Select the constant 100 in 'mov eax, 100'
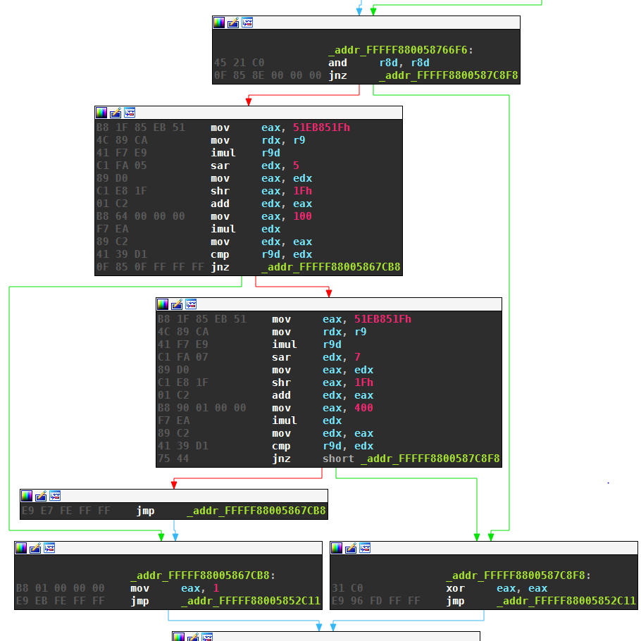This screenshot has width=641, height=641. coord(302,216)
